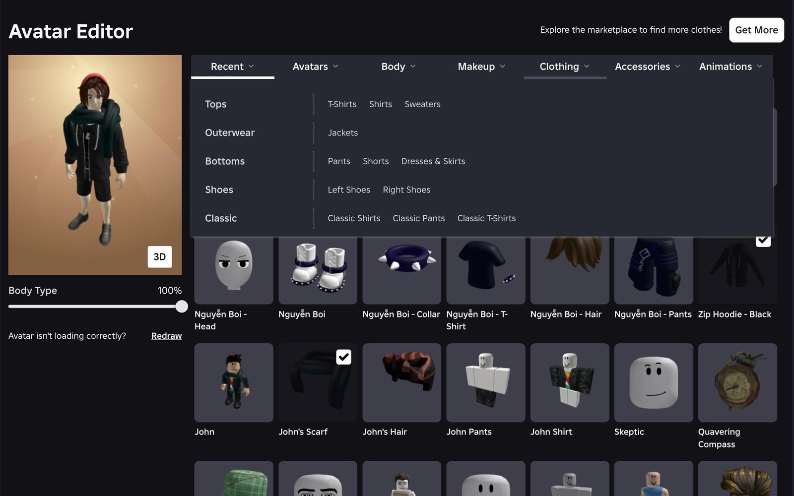This screenshot has height=496, width=794.
Task: Select Classic Shirts category
Action: [354, 218]
